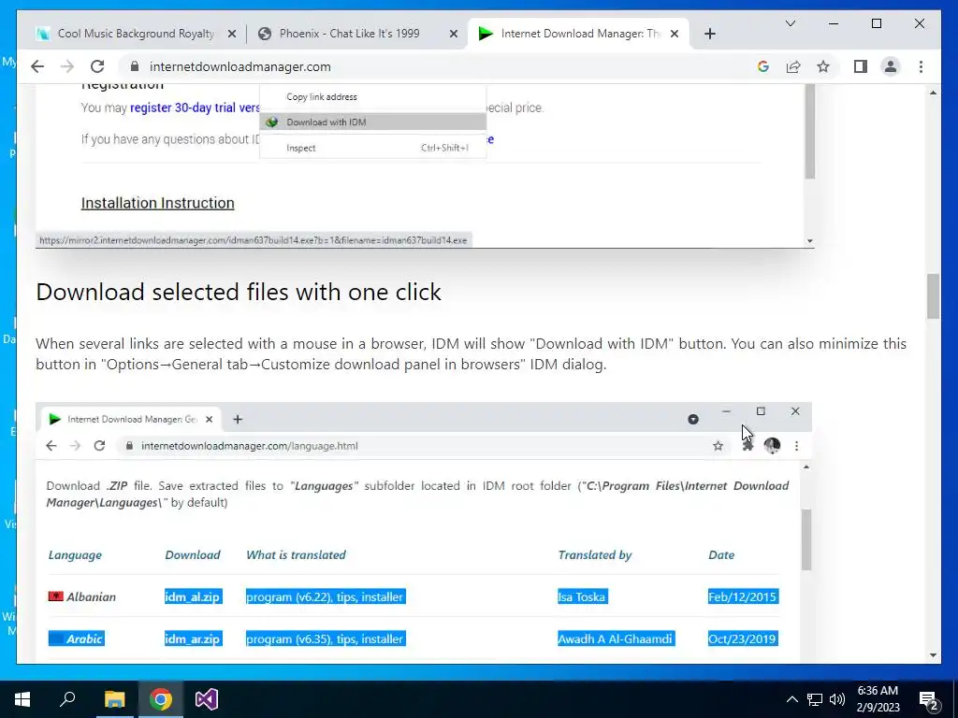Click the main page scrollbar thumb

(933, 296)
